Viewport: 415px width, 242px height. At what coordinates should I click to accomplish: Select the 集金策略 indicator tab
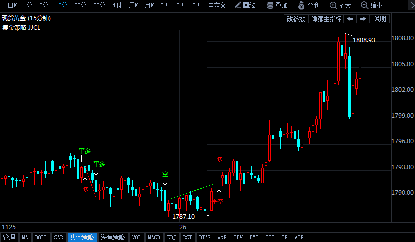[82, 237]
